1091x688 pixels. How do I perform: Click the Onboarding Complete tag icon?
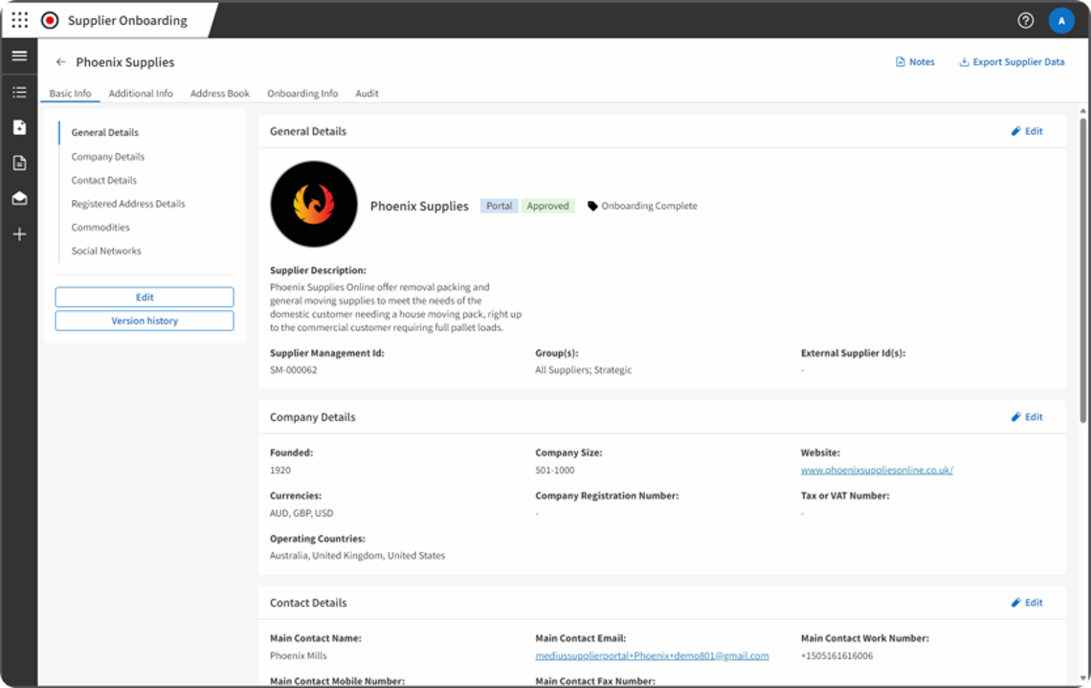click(592, 206)
